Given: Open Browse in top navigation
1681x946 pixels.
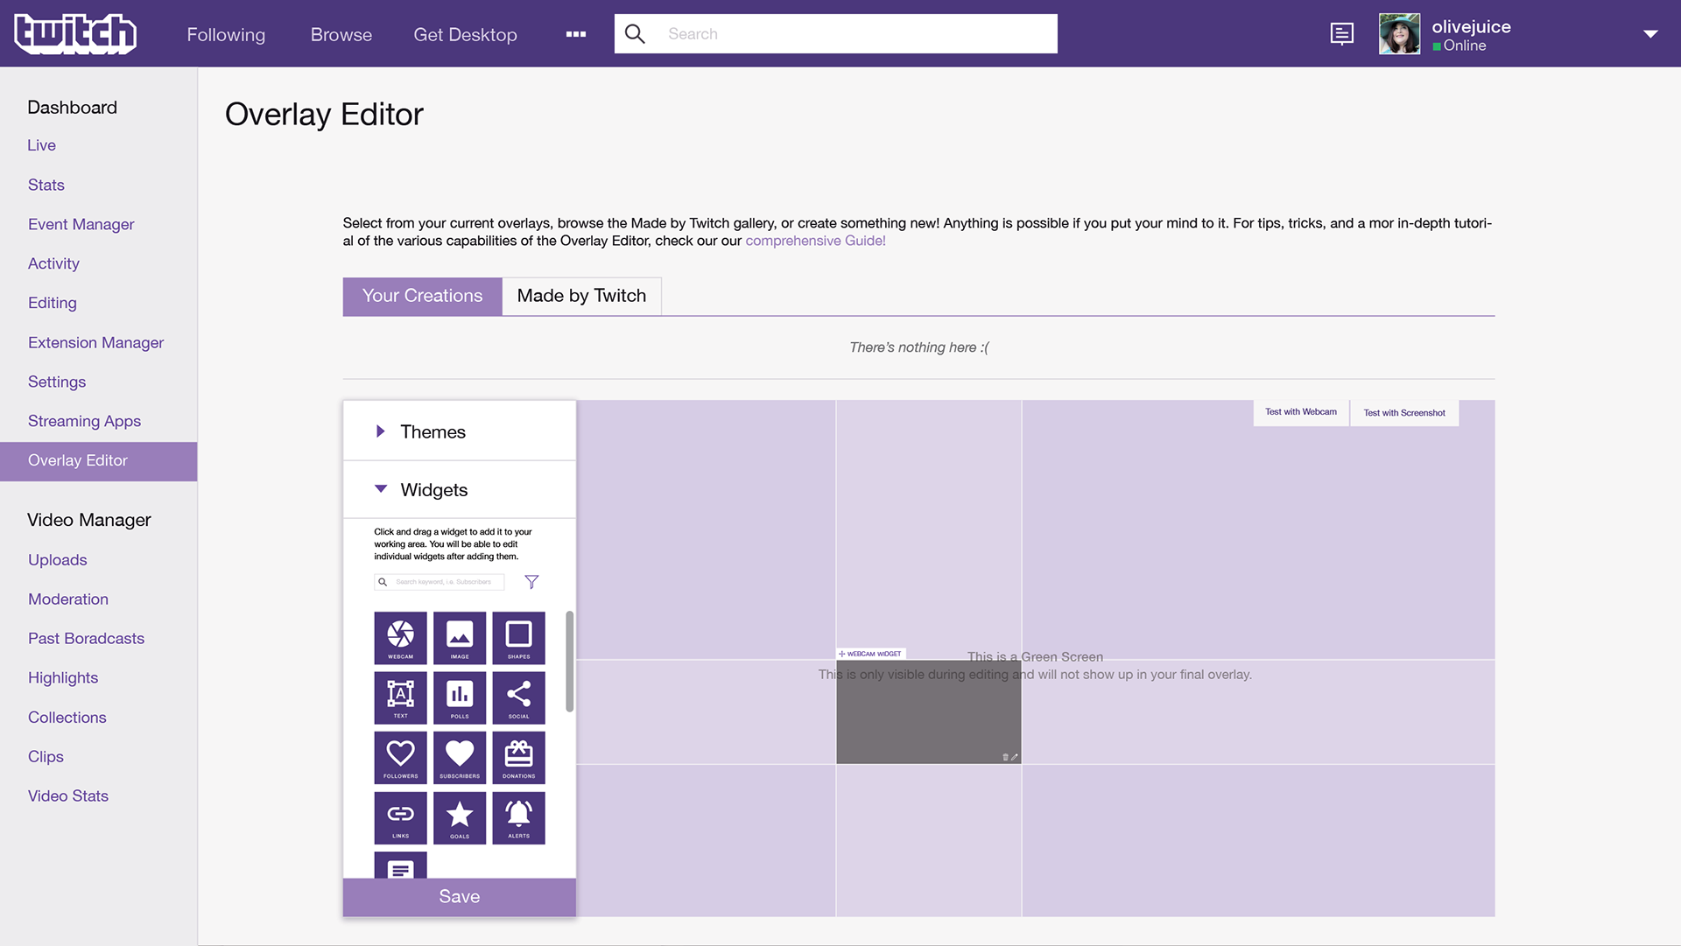Looking at the screenshot, I should pyautogui.click(x=341, y=34).
